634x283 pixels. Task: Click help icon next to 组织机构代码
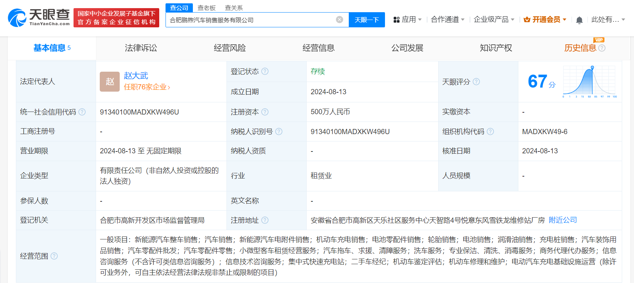click(490, 132)
